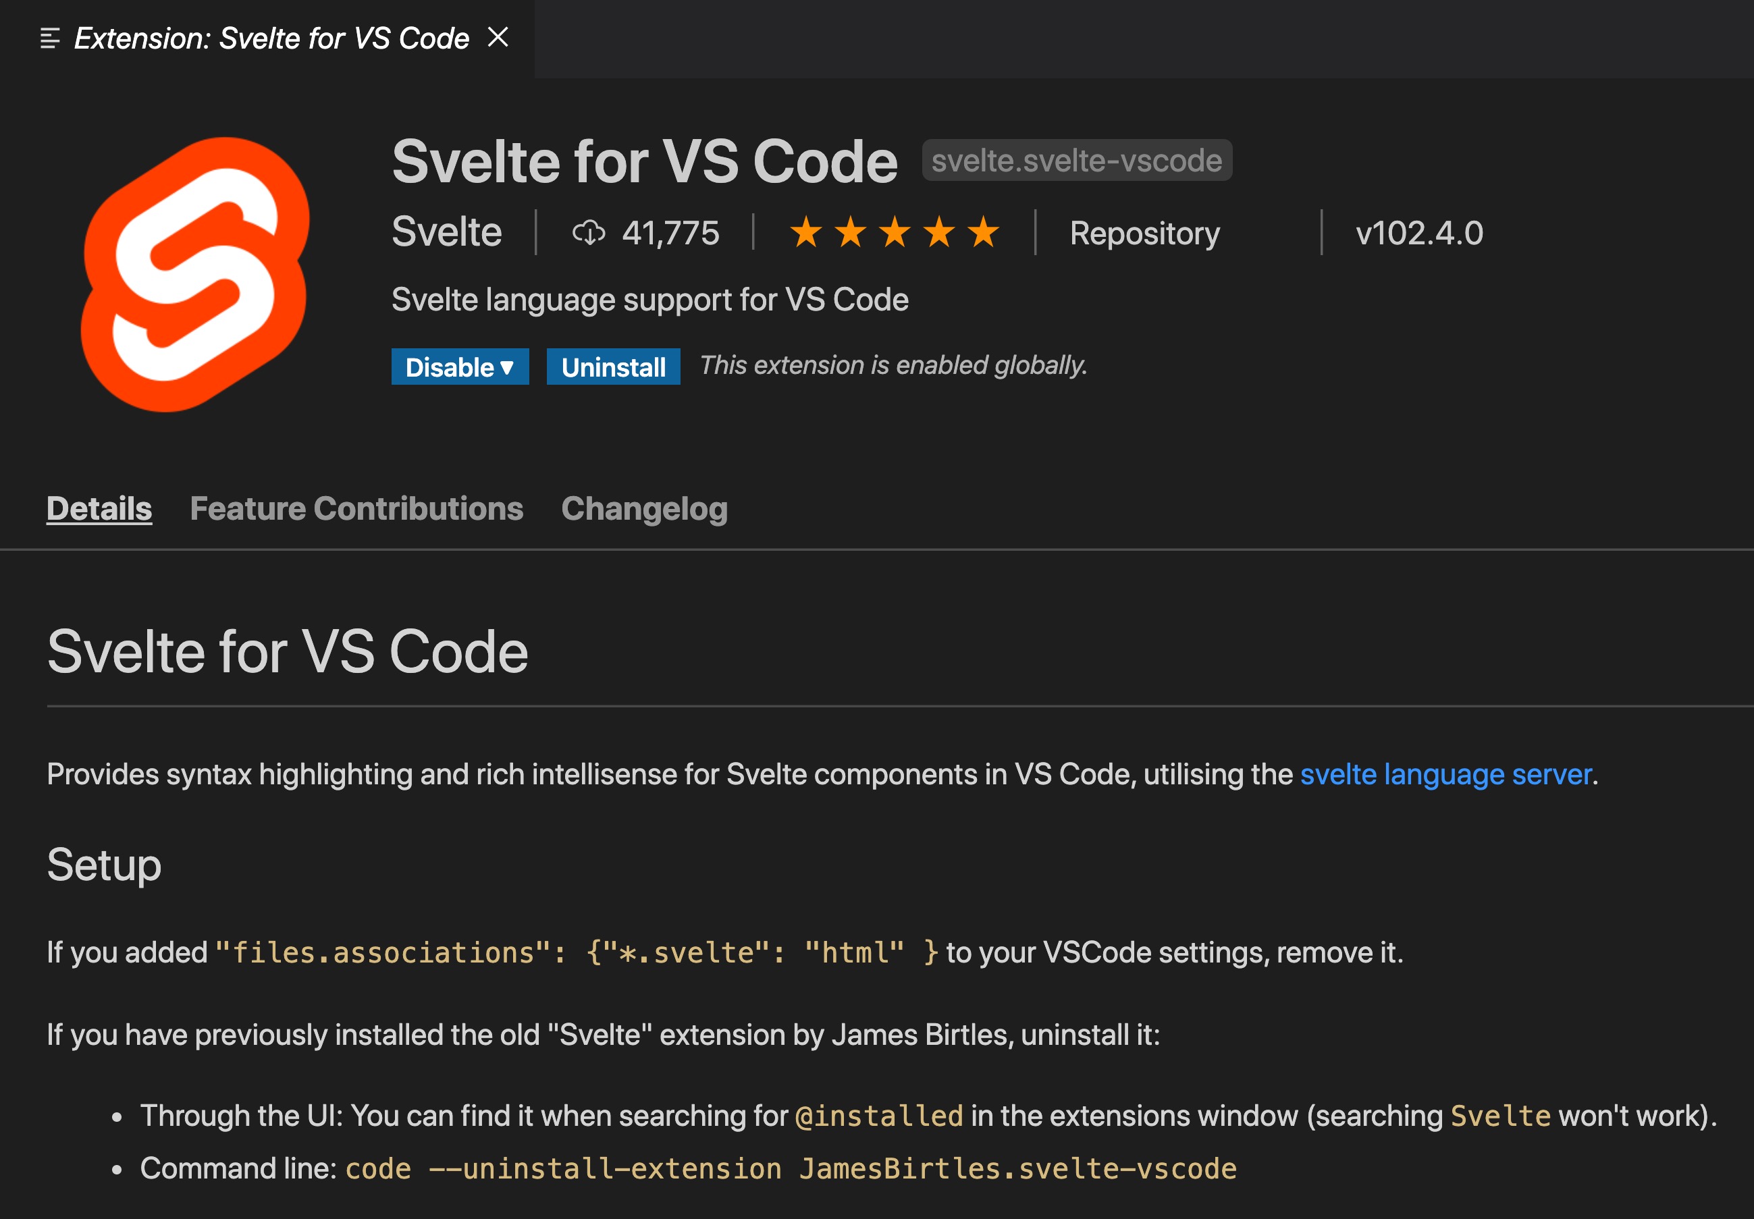Viewport: 1754px width, 1219px height.
Task: Select the Extension: Svelte for VS Code tab
Action: 271,38
